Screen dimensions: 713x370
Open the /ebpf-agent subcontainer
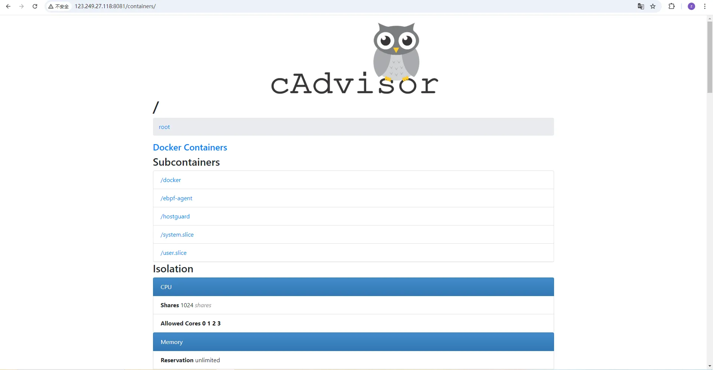tap(176, 198)
